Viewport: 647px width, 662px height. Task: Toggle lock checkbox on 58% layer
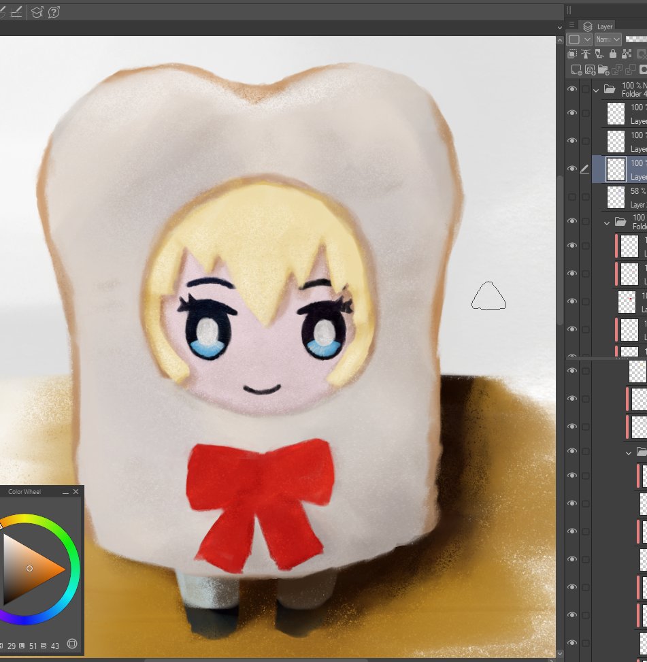[x=585, y=197]
